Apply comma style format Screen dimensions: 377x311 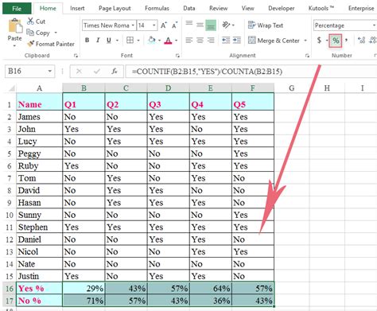347,41
